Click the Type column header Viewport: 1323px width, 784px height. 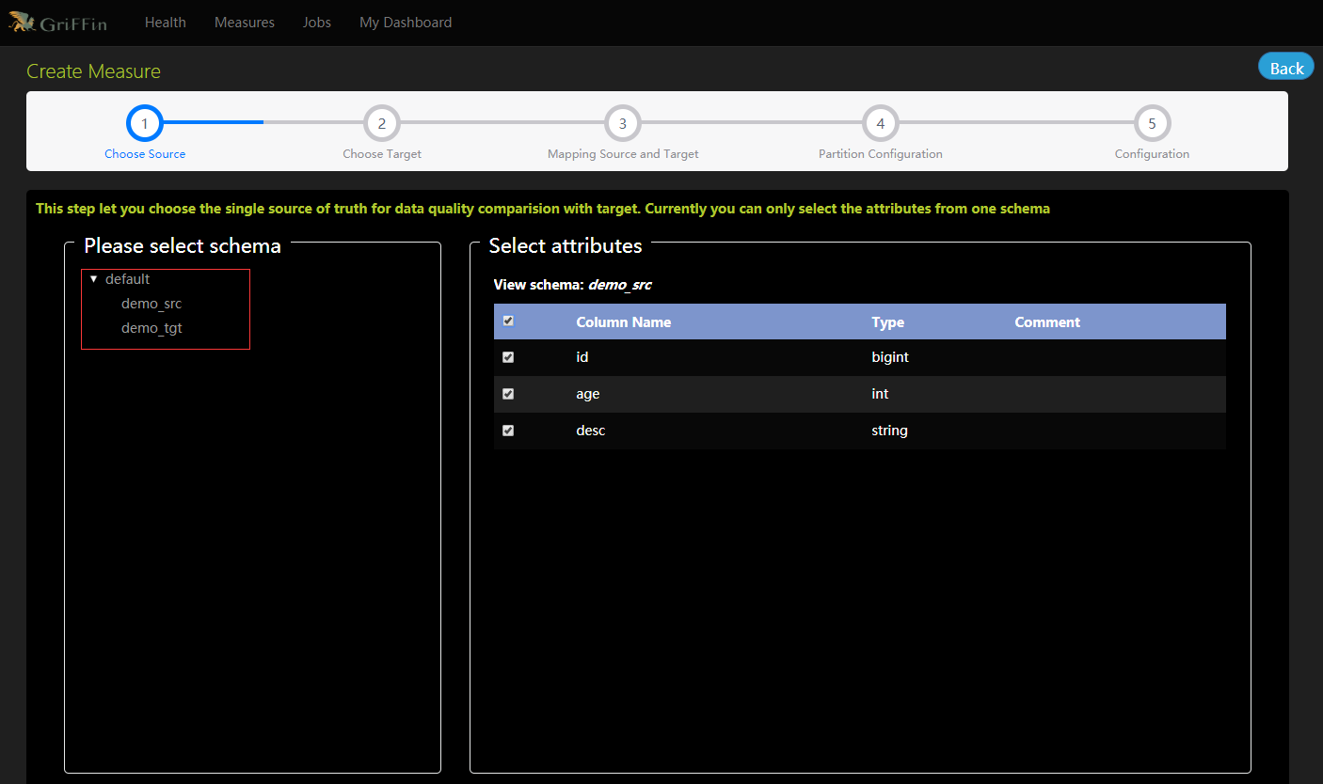click(888, 321)
